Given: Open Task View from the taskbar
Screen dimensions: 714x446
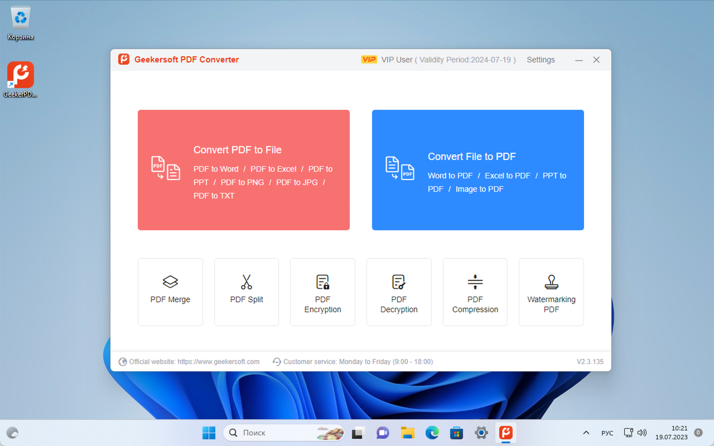Looking at the screenshot, I should tap(357, 433).
